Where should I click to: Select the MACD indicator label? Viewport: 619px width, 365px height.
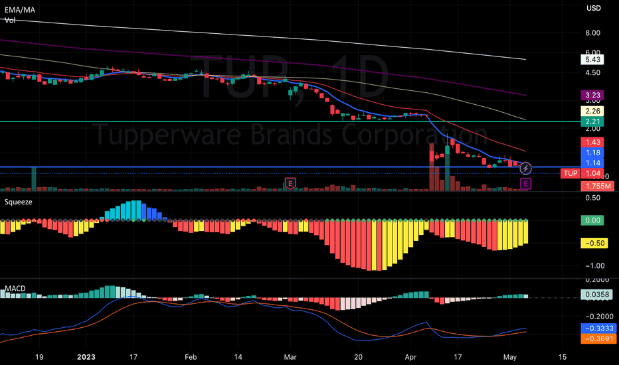point(15,289)
